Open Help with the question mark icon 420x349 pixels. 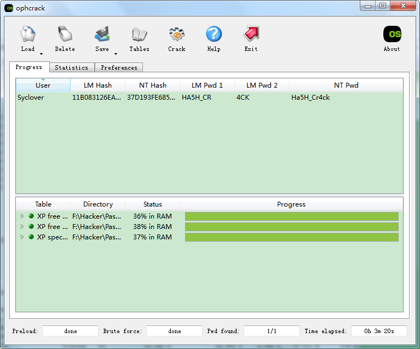click(x=214, y=34)
